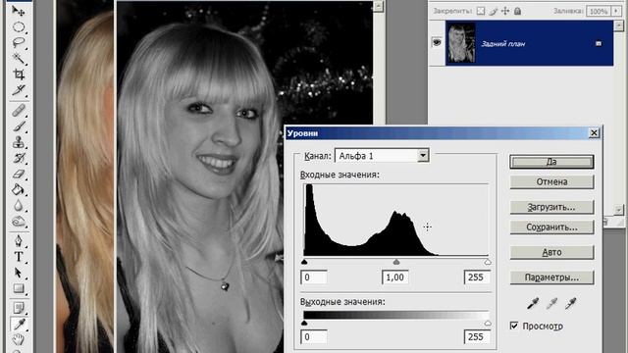Click the input shadow field showing 0
This screenshot has width=628, height=353.
[x=314, y=277]
